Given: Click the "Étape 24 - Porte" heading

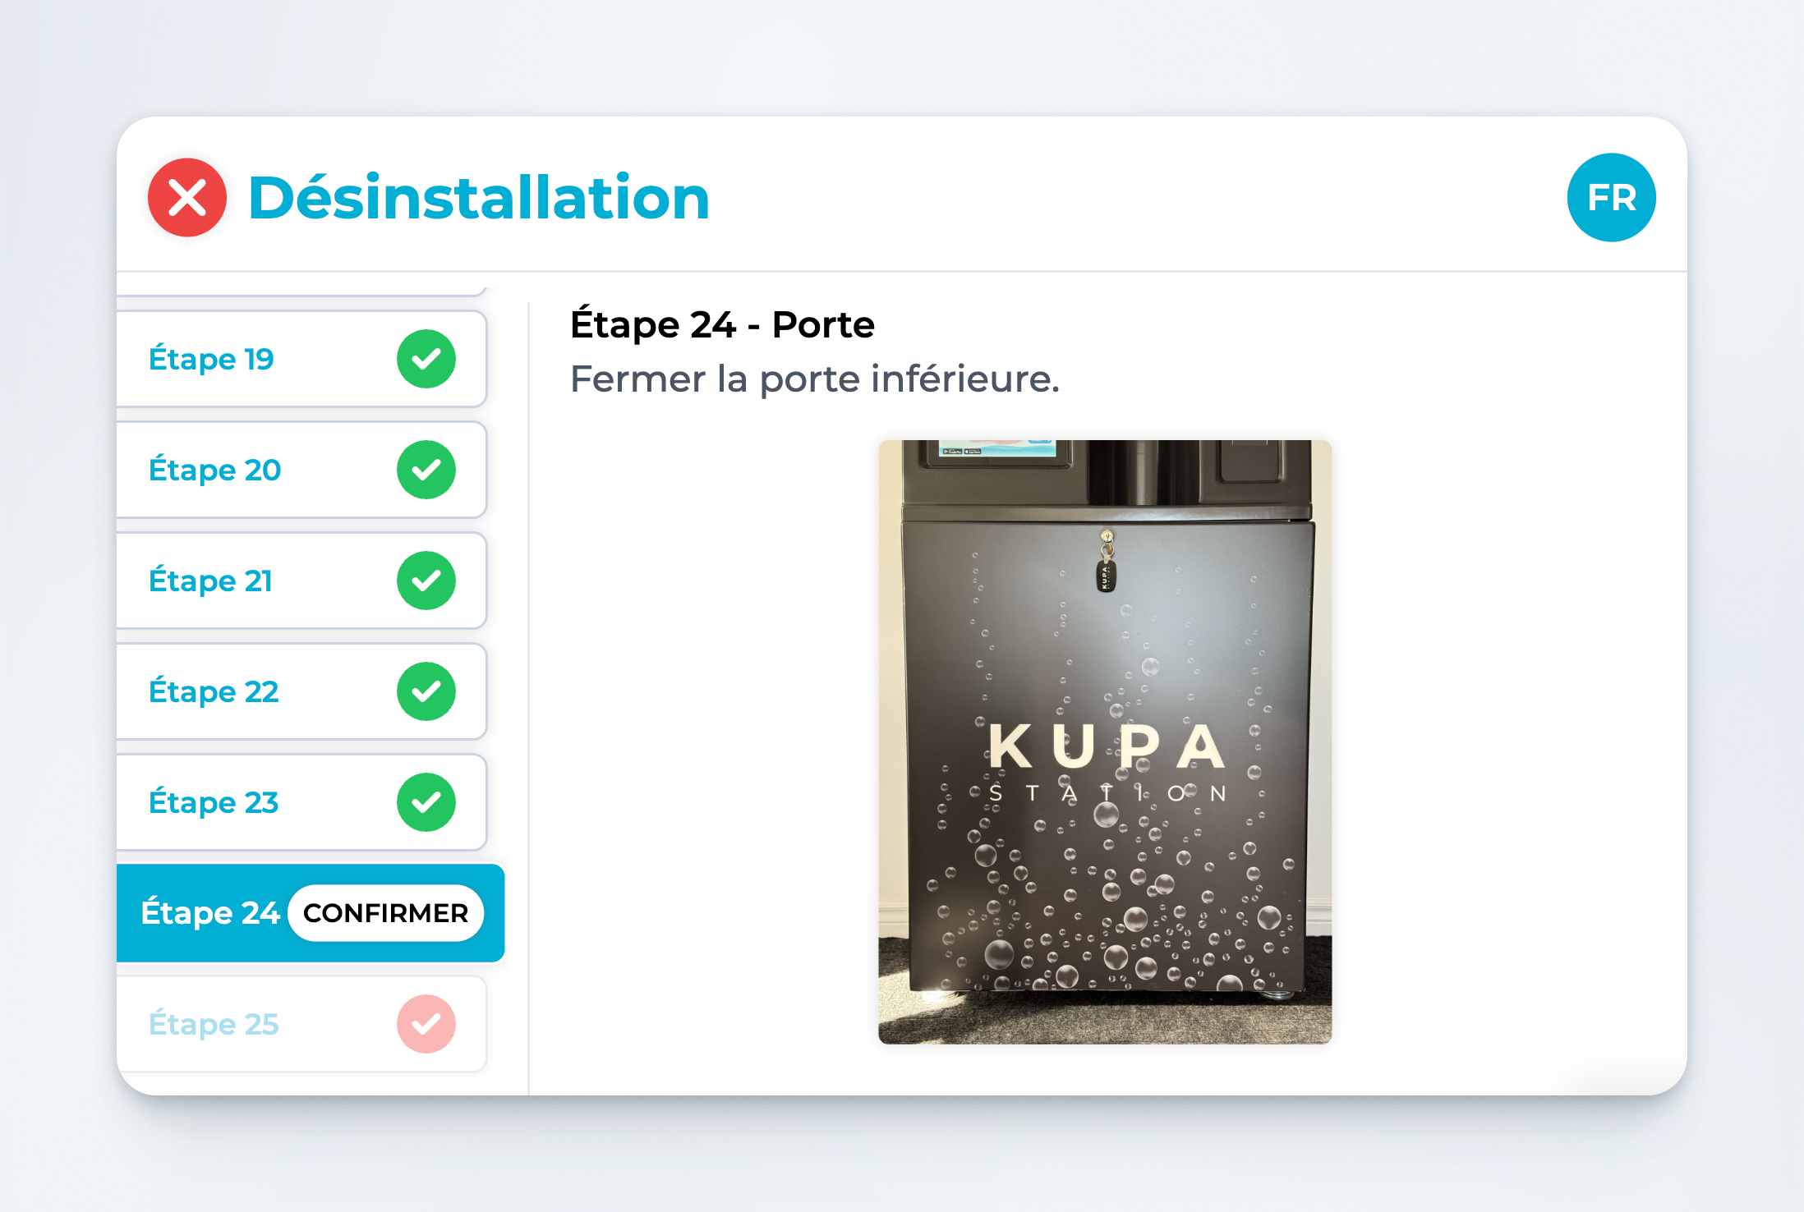Looking at the screenshot, I should point(722,325).
